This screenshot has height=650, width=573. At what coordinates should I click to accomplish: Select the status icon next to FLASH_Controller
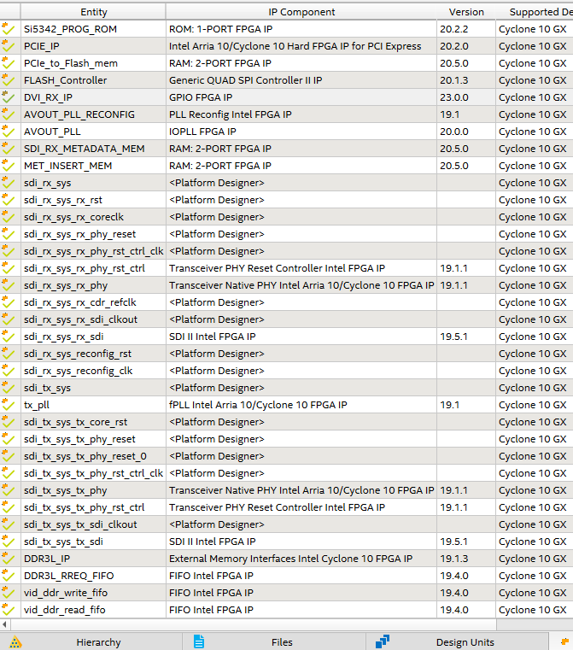coord(9,80)
